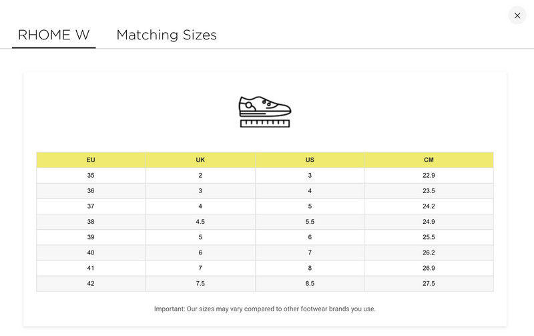This screenshot has height=336, width=534.
Task: Click the UK column header
Action: point(200,160)
